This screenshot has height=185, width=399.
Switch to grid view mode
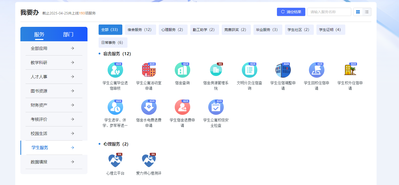click(x=358, y=12)
